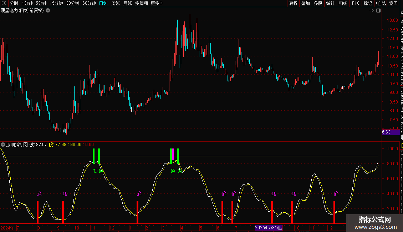Click the magenta signal bar near March

click(x=173, y=154)
